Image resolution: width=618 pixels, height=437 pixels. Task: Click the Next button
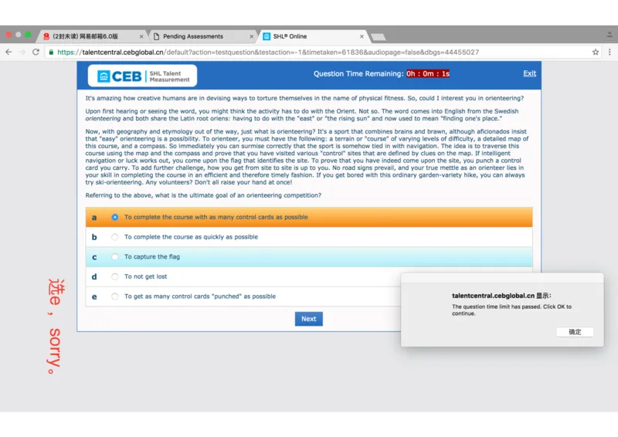click(x=308, y=319)
